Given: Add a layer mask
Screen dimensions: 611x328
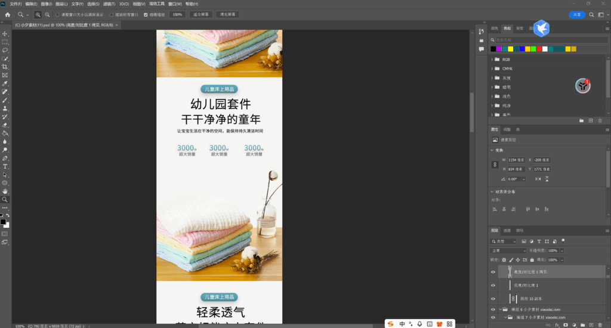Looking at the screenshot, I should tap(566, 325).
